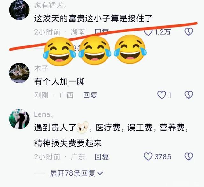
Task: Tap the dog emoji in Lena's comment
Action: pyautogui.click(x=83, y=127)
